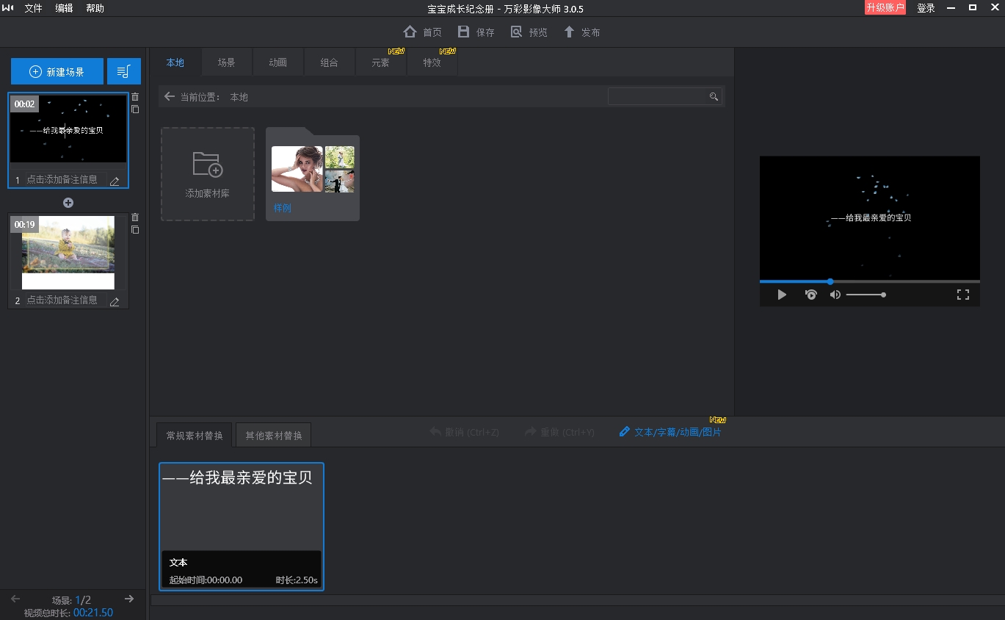Open the music list icon beside 新建场景

(124, 71)
